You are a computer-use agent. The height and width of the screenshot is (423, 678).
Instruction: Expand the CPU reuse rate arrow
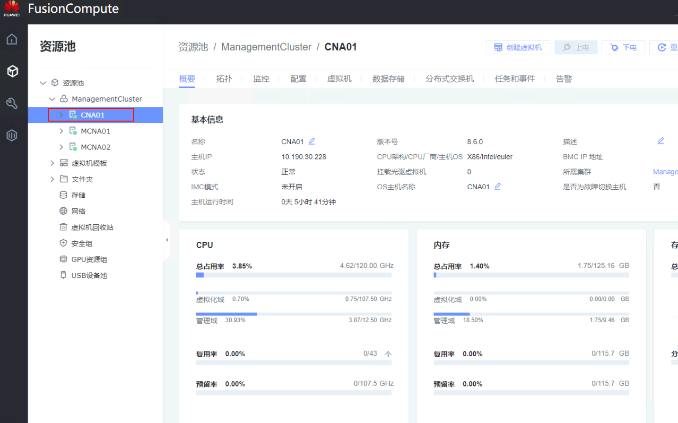point(388,354)
